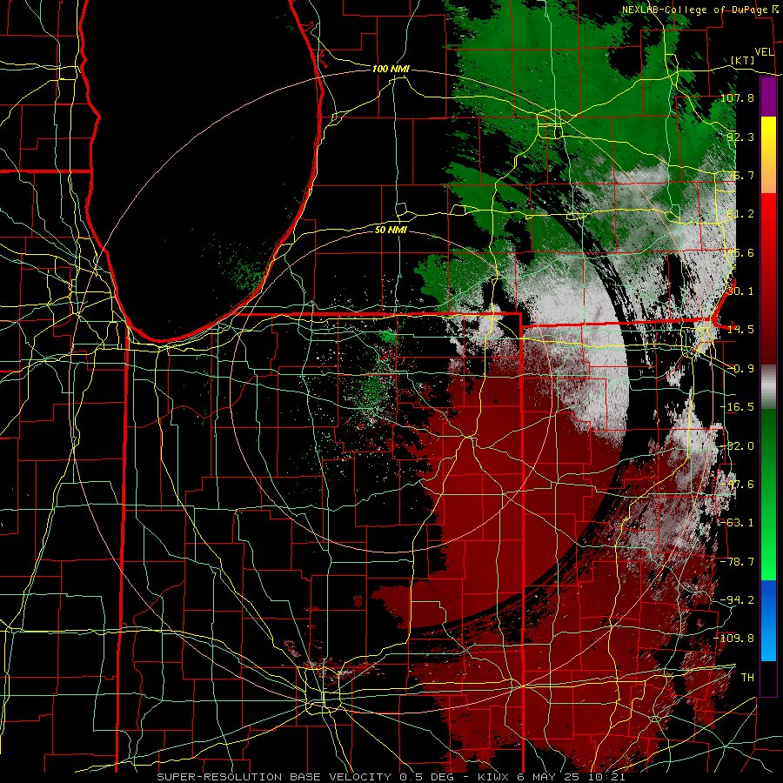The height and width of the screenshot is (783, 783).
Task: Select the 76.7 legend value
Action: tap(740, 175)
